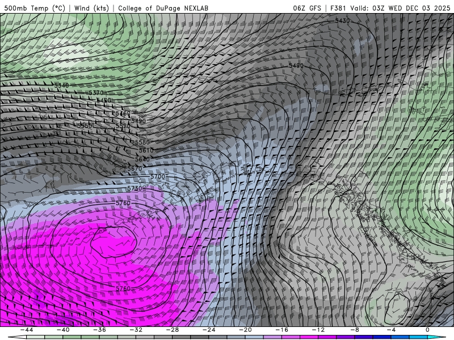
Task: Click the 5490 label on the contour below 5430
Action: [x=296, y=66]
